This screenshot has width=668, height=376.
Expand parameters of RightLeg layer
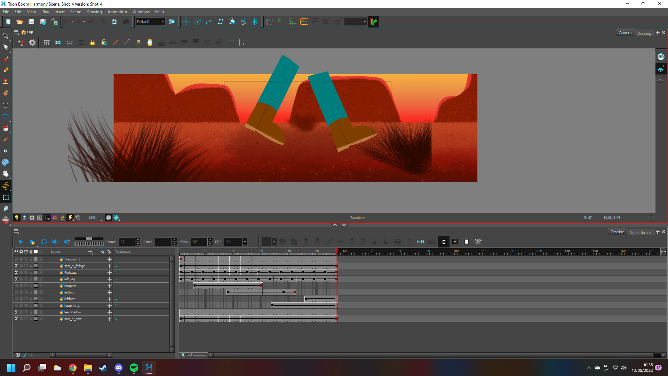[110, 272]
